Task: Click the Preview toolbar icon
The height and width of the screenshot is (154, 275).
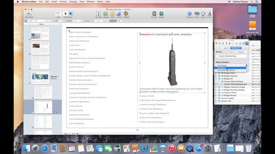Action: pos(154,14)
